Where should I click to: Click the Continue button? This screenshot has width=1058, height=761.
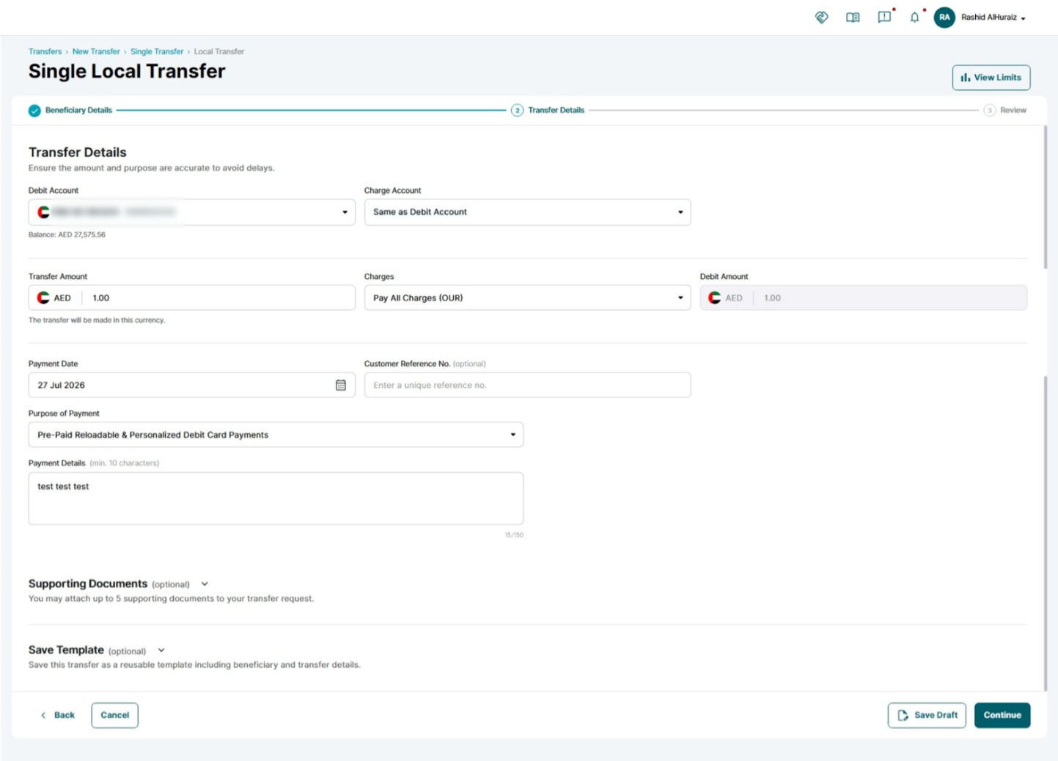point(1002,715)
